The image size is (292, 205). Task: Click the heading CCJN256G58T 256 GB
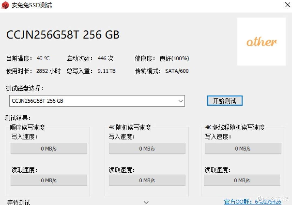(63, 35)
